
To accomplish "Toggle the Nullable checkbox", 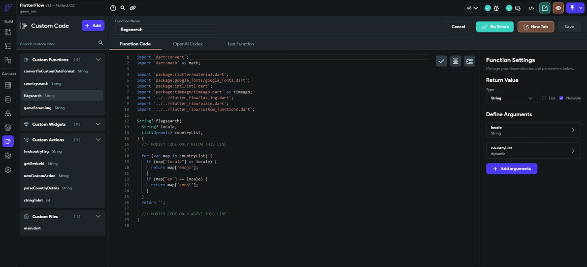I will point(561,98).
